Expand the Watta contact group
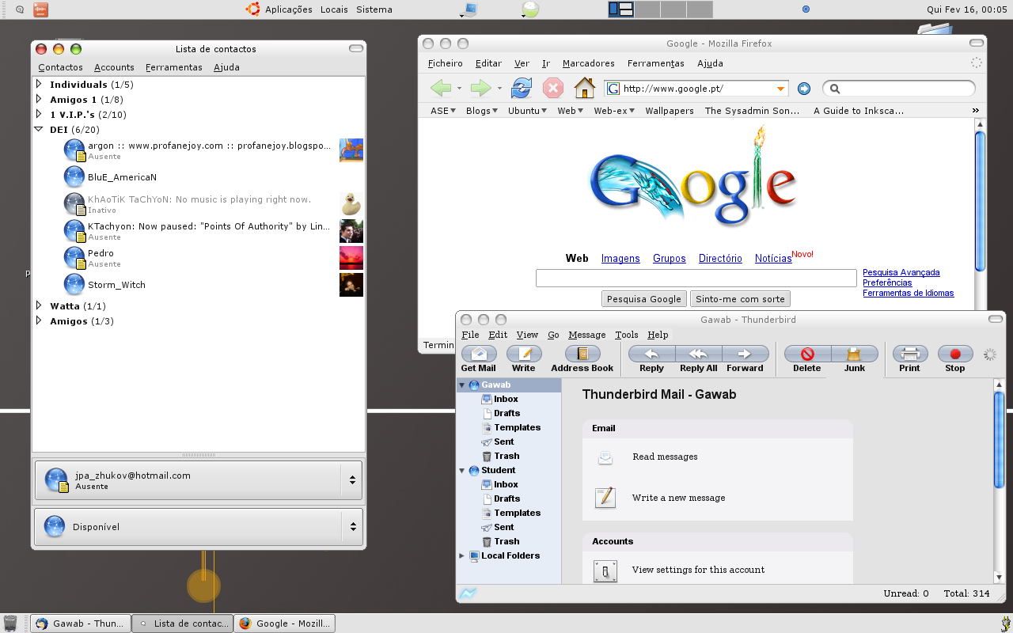 [x=39, y=305]
